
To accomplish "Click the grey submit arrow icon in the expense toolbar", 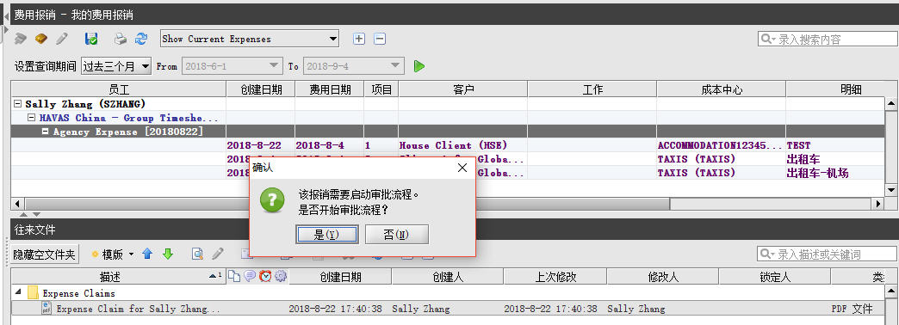I will pos(21,39).
